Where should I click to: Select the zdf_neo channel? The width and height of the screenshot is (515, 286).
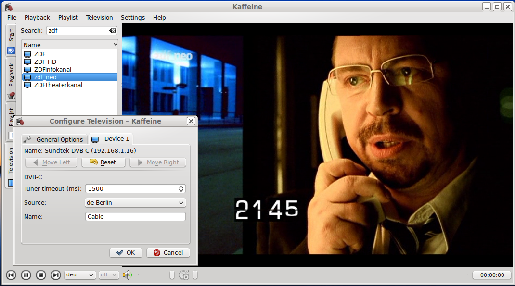click(70, 77)
